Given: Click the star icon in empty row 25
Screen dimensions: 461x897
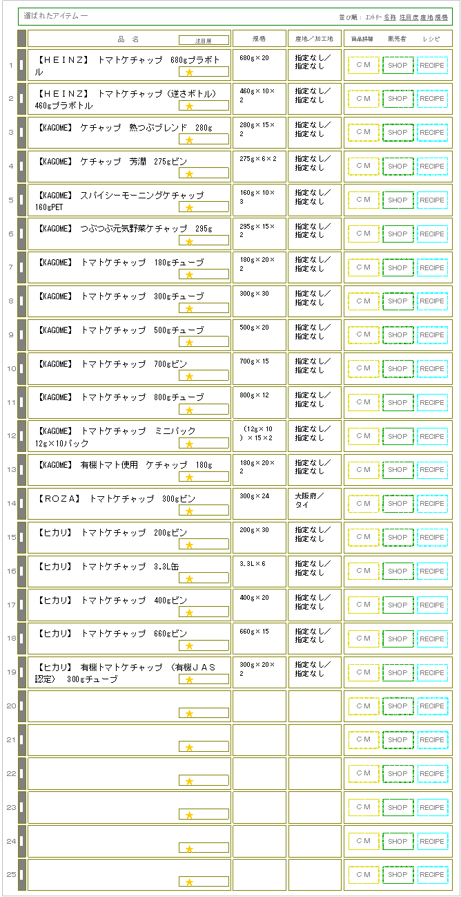Looking at the screenshot, I should [189, 882].
